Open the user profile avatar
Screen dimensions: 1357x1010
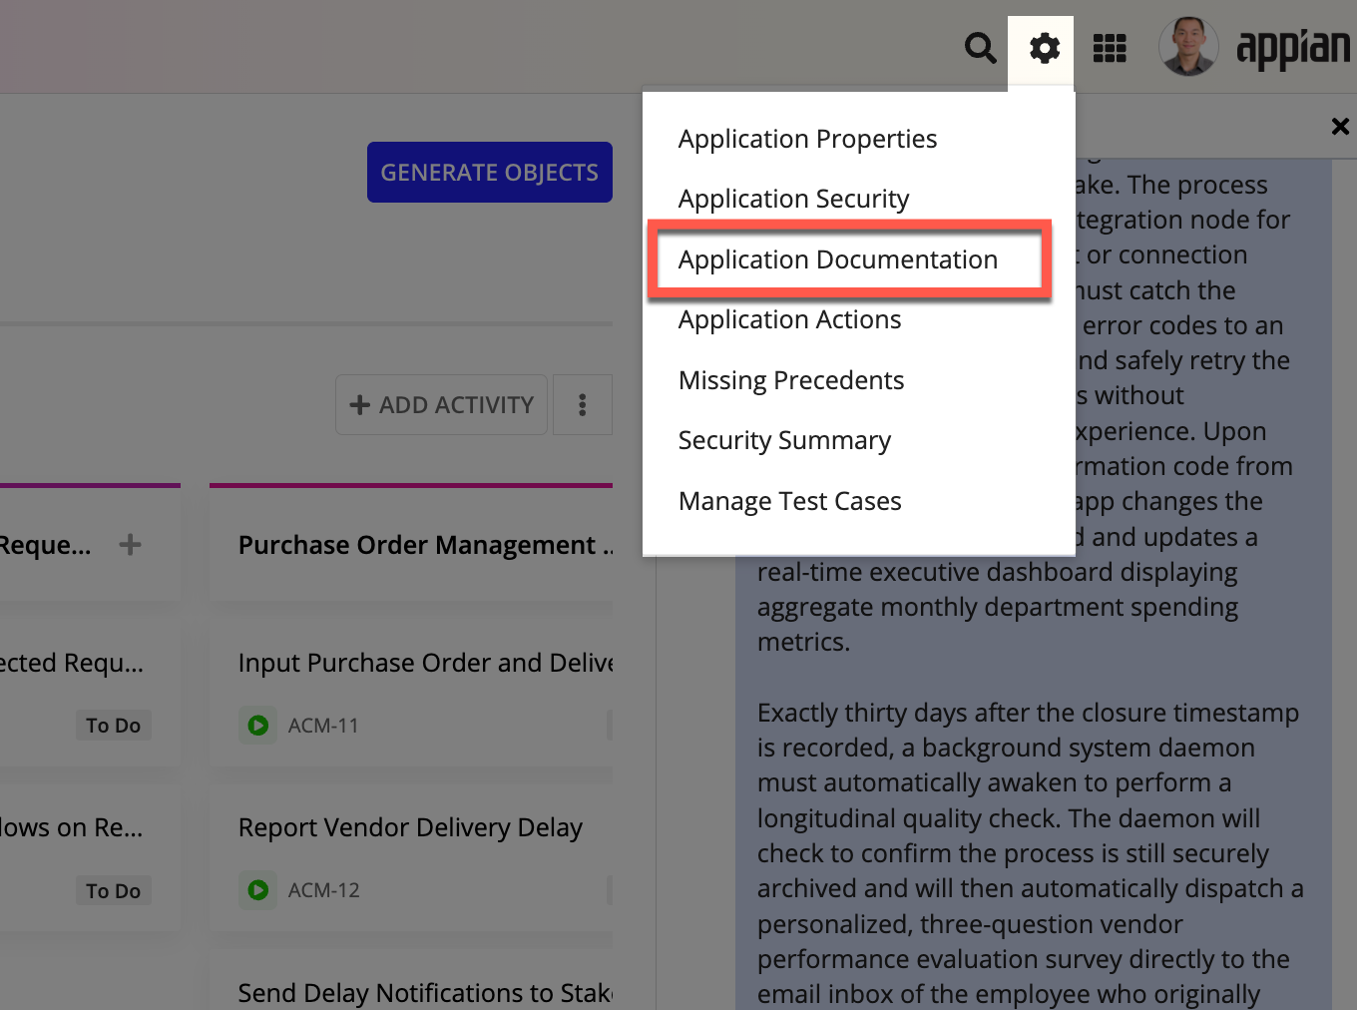[x=1188, y=46]
